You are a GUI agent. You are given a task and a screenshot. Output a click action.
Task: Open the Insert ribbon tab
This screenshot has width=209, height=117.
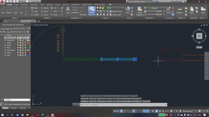click(16, 5)
